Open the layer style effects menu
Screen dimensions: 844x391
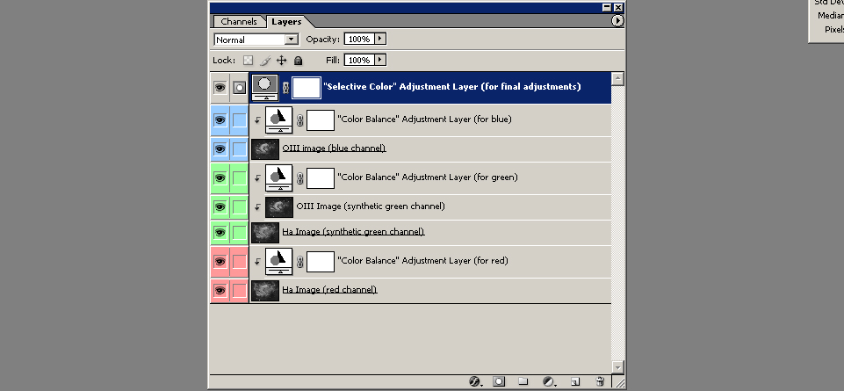[475, 382]
